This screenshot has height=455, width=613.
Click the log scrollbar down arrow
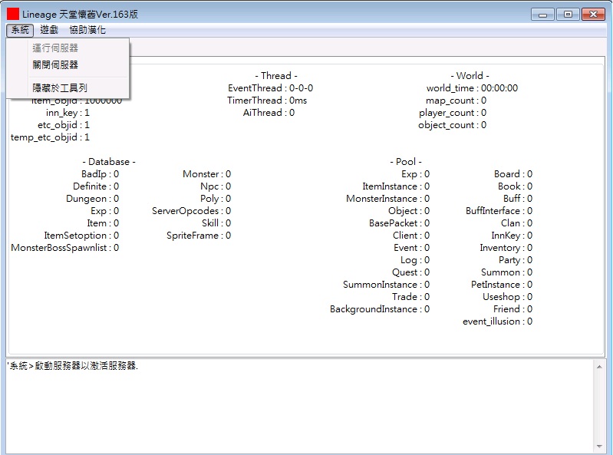[599, 446]
